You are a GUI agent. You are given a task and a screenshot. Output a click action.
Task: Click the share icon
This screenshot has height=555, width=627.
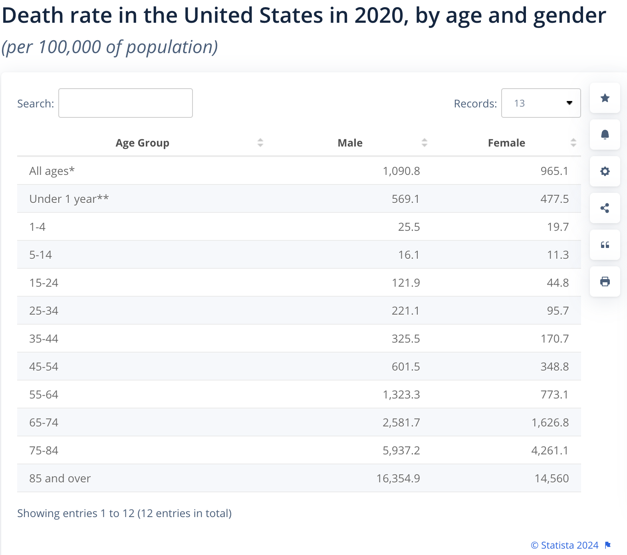pyautogui.click(x=605, y=208)
